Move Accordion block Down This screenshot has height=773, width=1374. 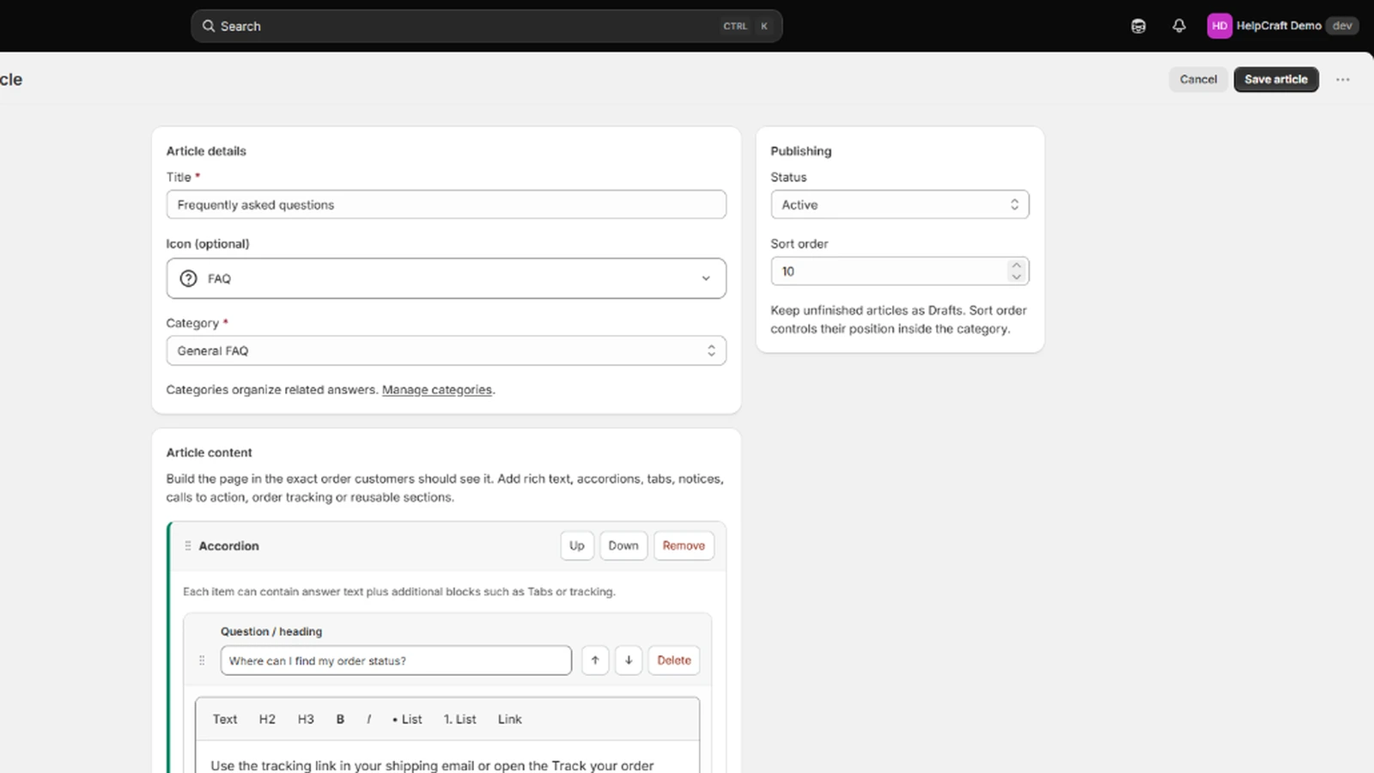click(x=623, y=545)
